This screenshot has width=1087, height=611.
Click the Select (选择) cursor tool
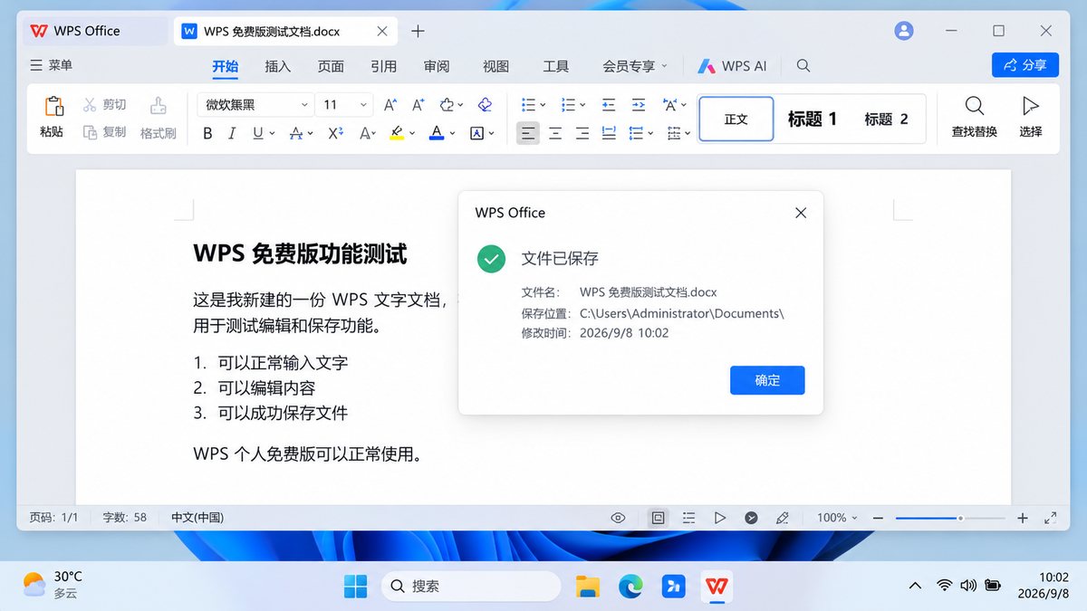(1030, 106)
